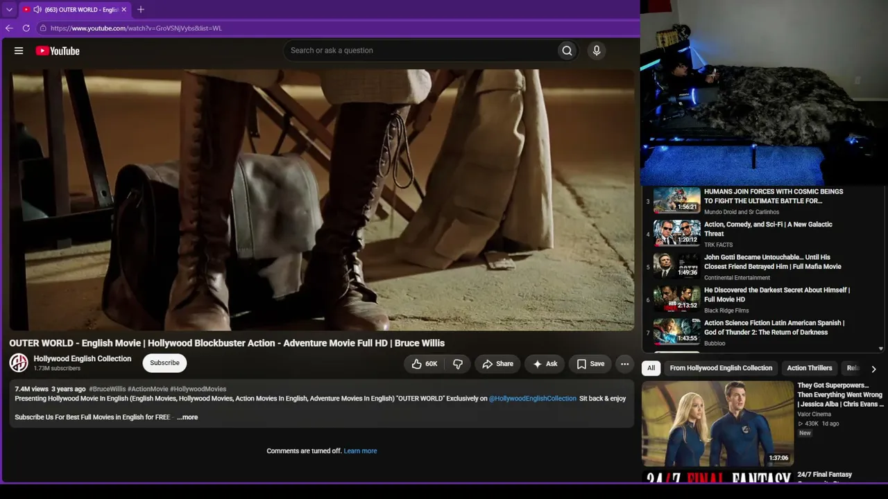Click the OUTER WORLD video title heading
The width and height of the screenshot is (888, 499).
click(x=227, y=343)
